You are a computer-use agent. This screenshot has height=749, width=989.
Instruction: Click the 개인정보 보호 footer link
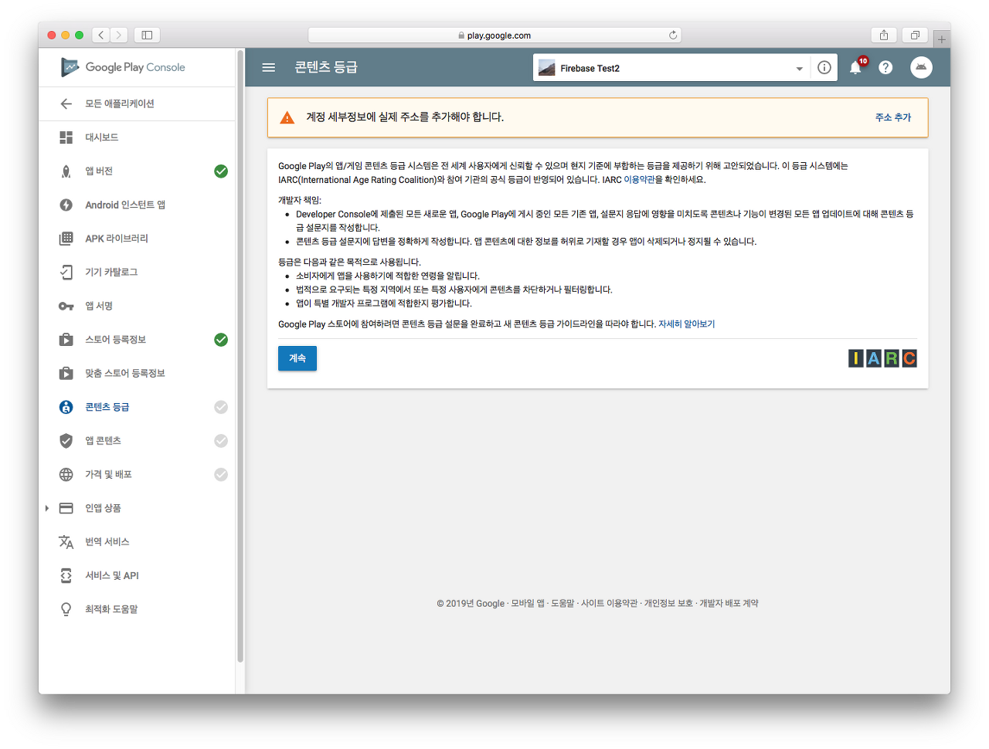coord(668,604)
